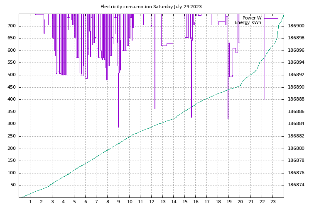The width and height of the screenshot is (319, 207).
Task: Click right axis label 186880
Action: pos(296,148)
